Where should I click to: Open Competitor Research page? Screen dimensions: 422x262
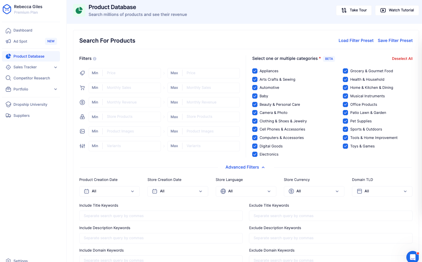pos(31,78)
